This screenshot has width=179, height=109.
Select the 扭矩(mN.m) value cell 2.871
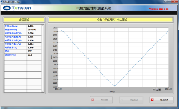click(34, 26)
